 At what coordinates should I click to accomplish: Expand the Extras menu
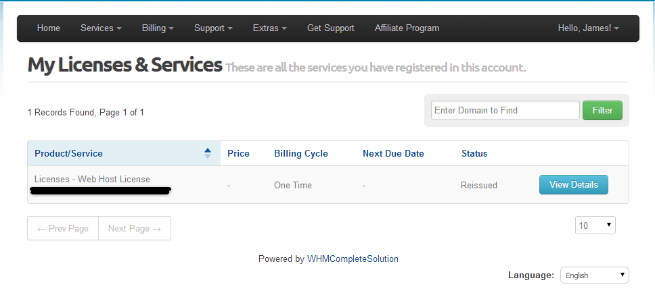point(270,28)
